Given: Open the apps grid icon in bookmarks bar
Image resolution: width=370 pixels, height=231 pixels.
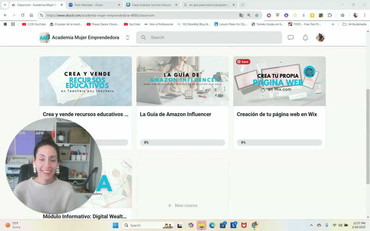Looking at the screenshot, I should (x=13, y=24).
